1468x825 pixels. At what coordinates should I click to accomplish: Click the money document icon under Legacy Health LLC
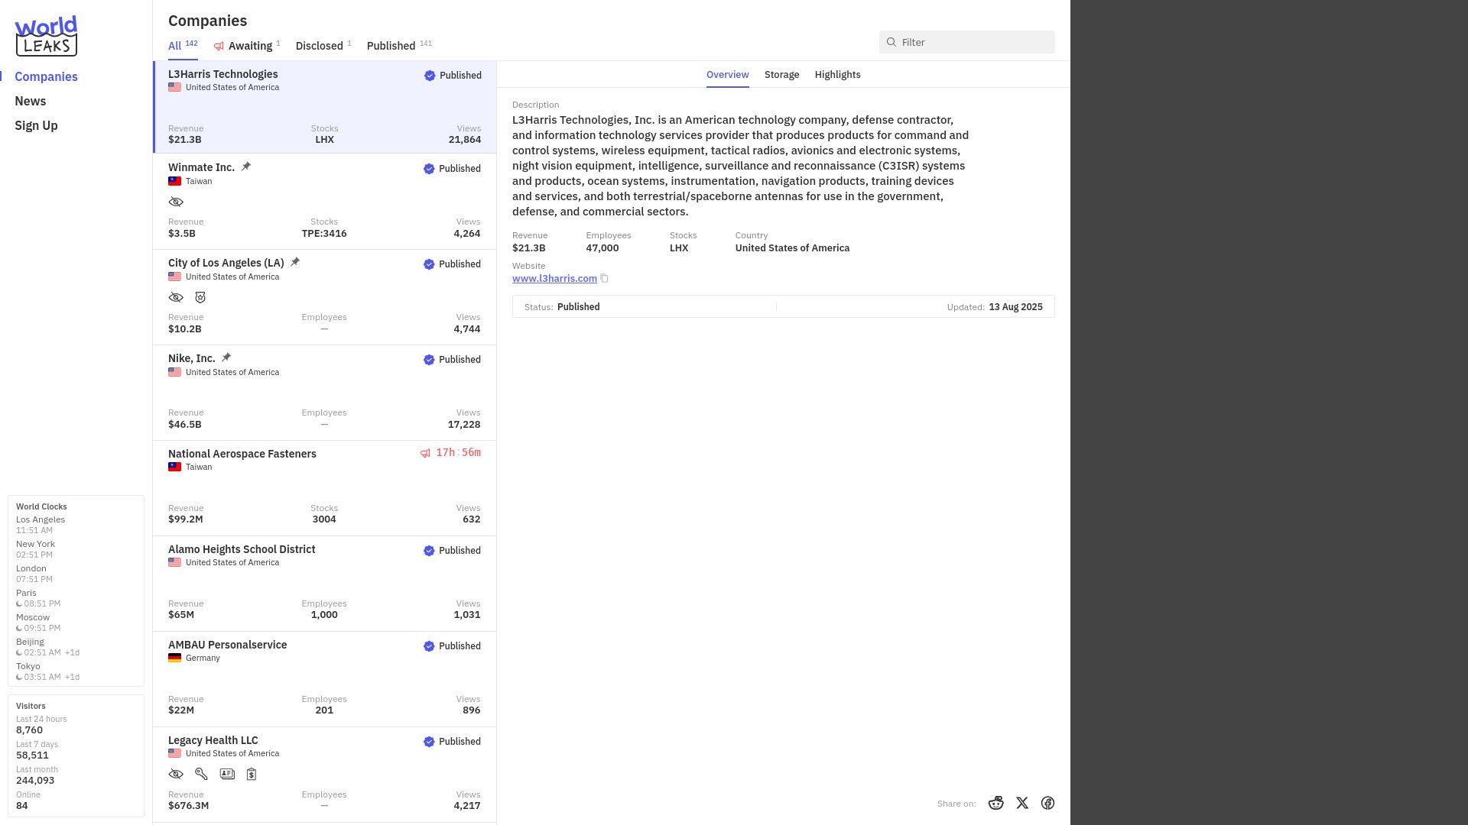click(252, 775)
